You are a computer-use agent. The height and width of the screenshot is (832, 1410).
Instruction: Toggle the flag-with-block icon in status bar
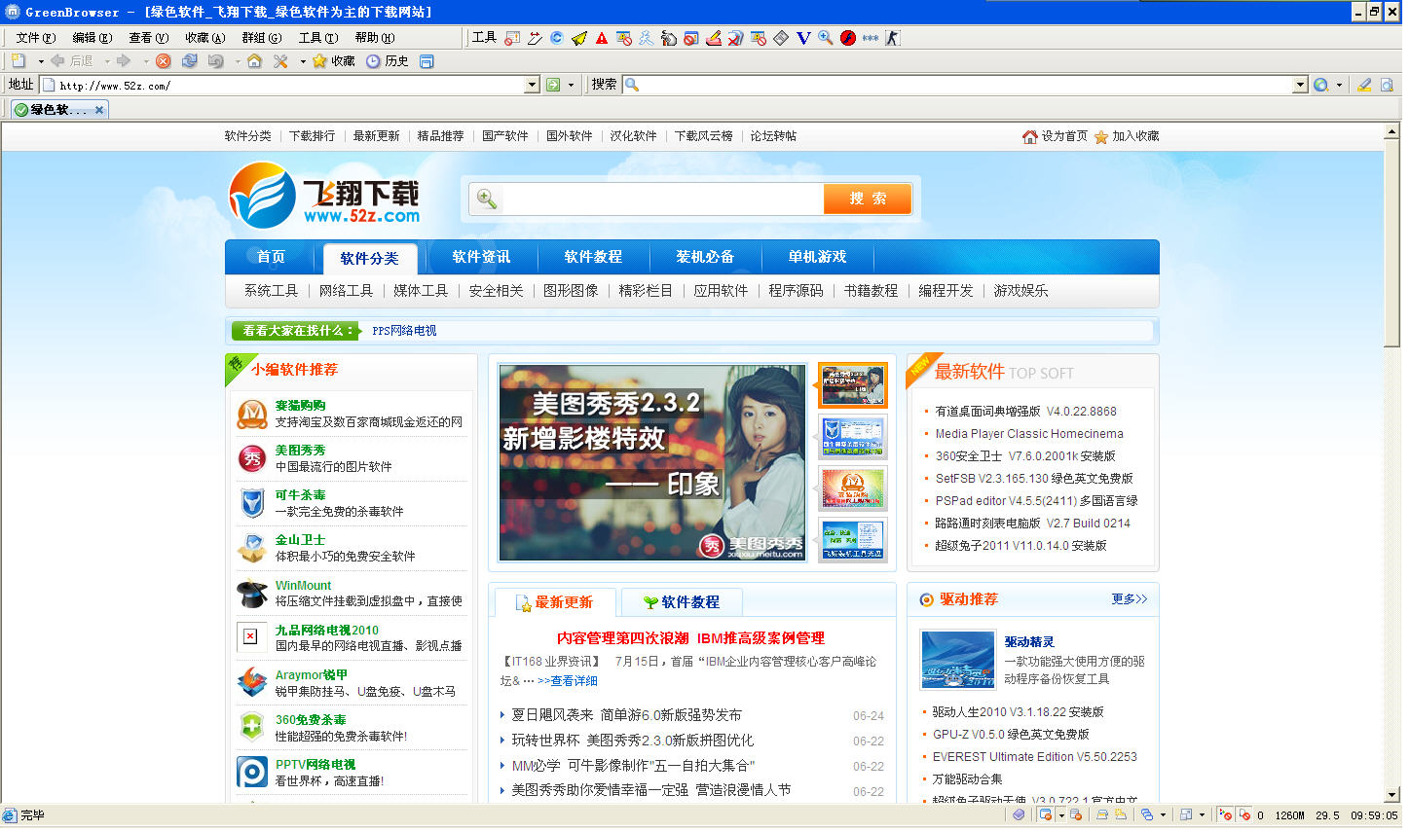point(1225,814)
